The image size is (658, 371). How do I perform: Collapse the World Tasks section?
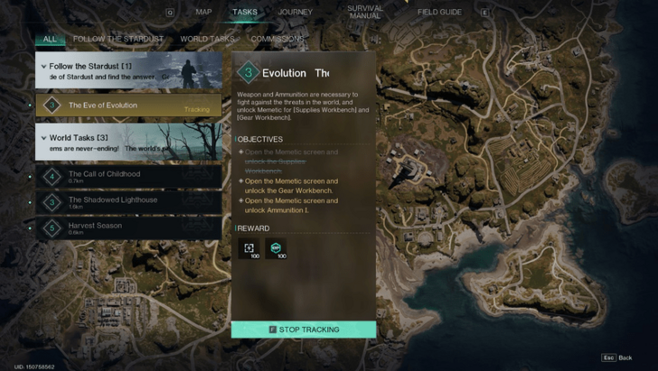click(43, 138)
